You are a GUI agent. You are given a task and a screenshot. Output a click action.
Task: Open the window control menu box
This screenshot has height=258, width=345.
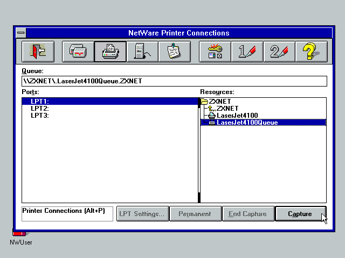(x=21, y=33)
